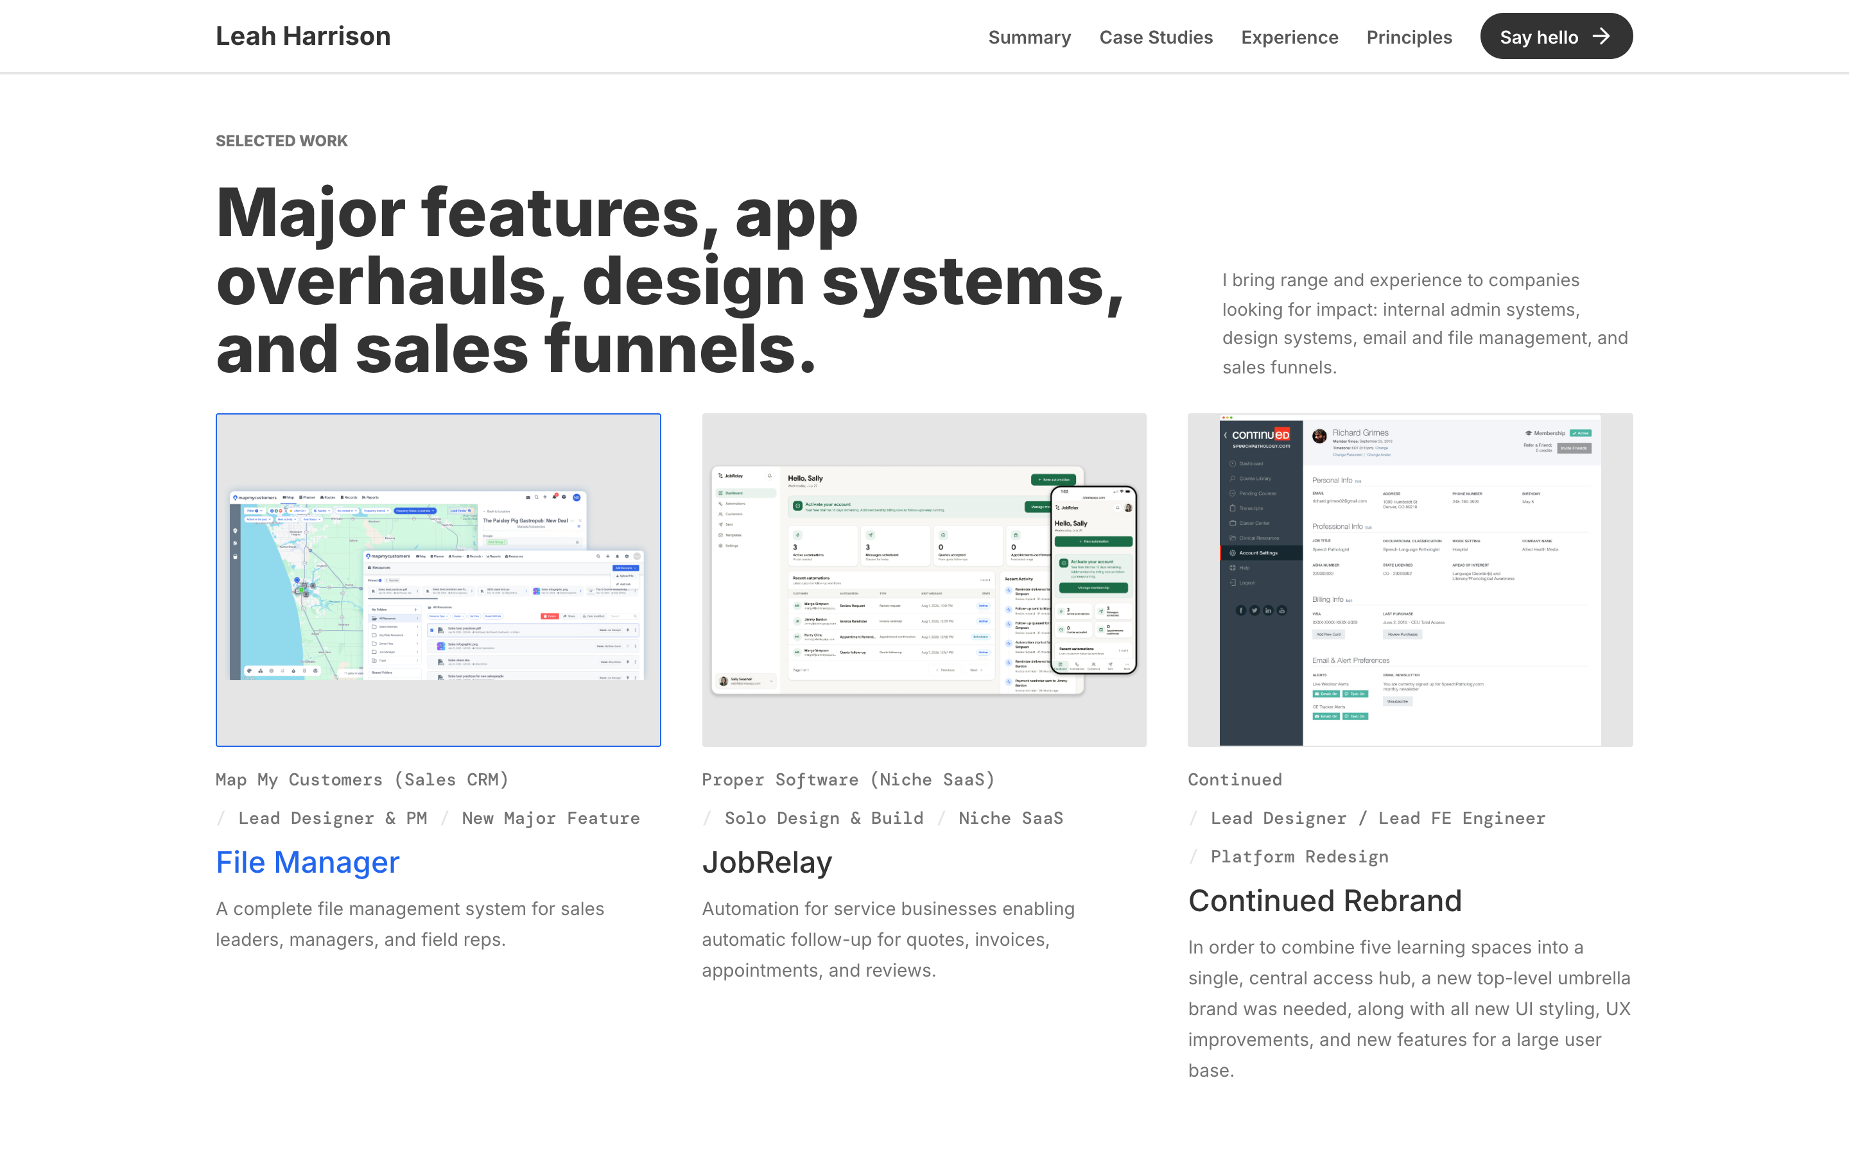Click the Continued account settings thumbnail
1849x1173 pixels.
[1410, 579]
